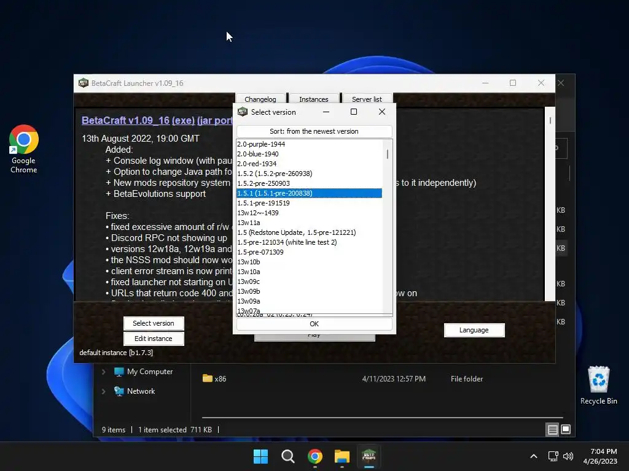Select version 2.0-purple-1944 in the list

coord(309,144)
